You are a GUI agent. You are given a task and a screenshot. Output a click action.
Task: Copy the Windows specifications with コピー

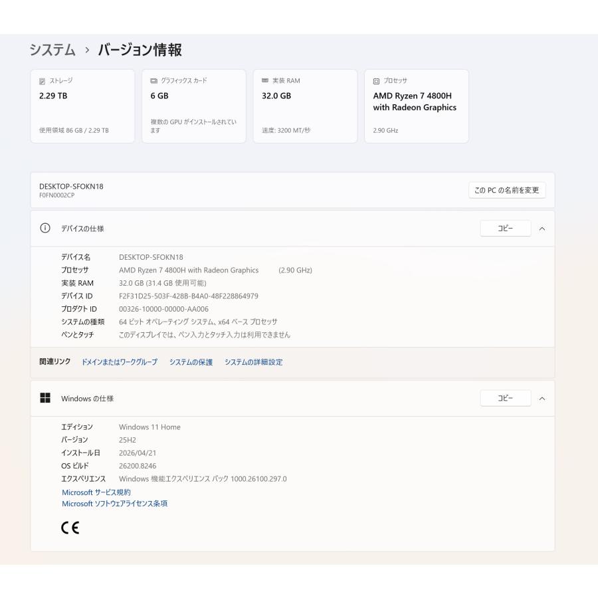click(506, 398)
